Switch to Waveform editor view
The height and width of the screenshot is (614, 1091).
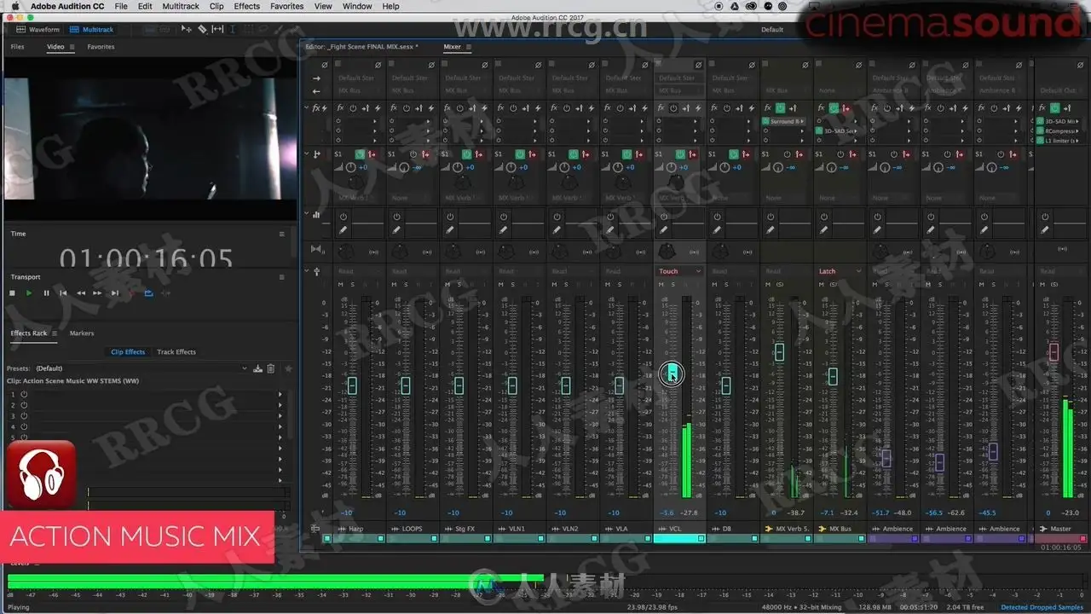(38, 30)
